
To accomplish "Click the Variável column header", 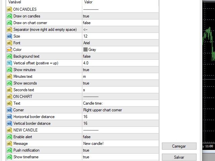I will 44,2.
